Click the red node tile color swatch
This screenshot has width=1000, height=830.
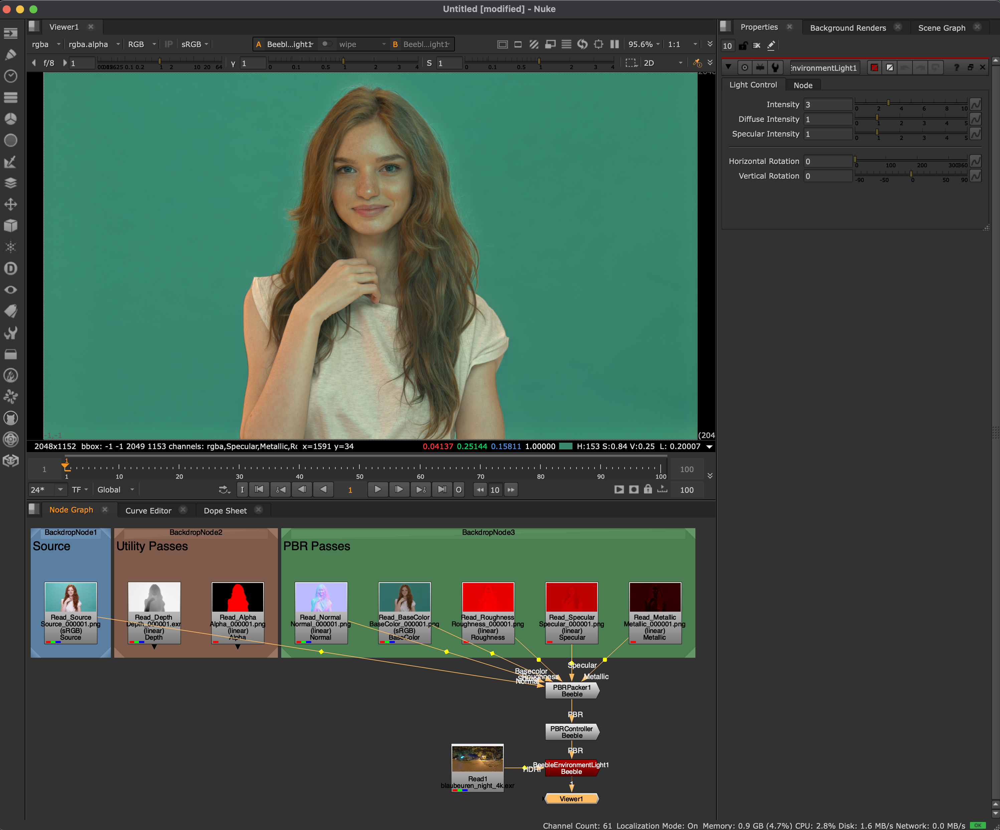pos(874,67)
